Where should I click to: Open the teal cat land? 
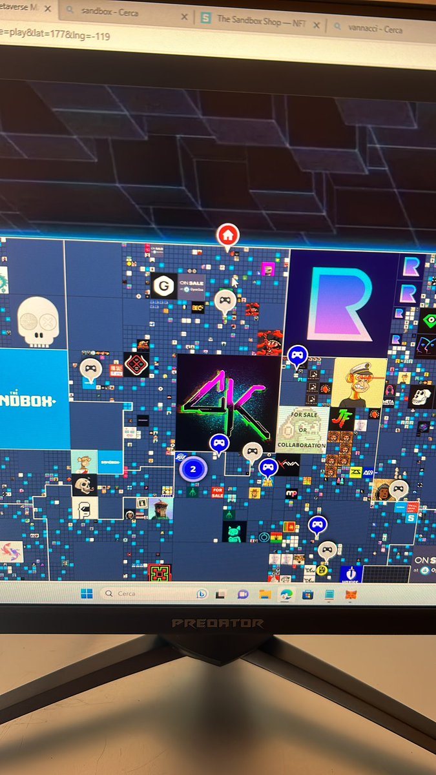(234, 532)
